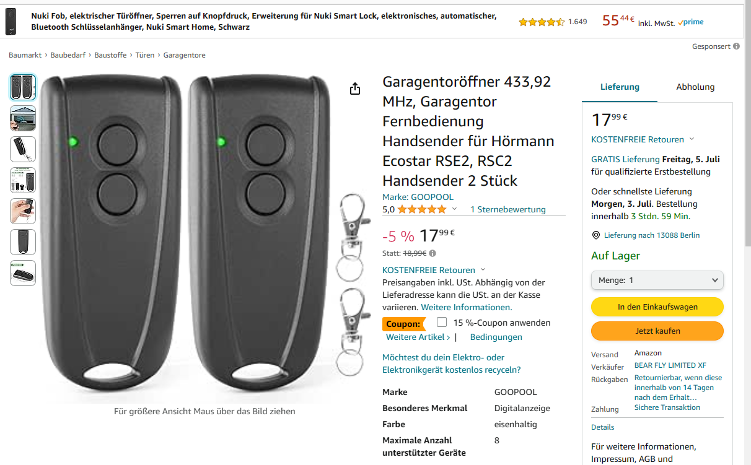Open the Menge quantity dropdown

[657, 280]
